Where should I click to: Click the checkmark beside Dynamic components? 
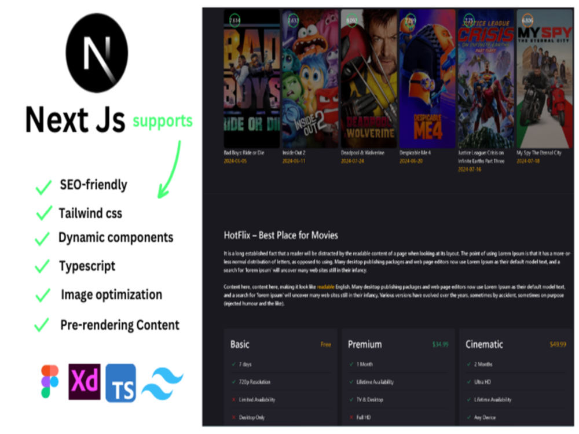[42, 238]
